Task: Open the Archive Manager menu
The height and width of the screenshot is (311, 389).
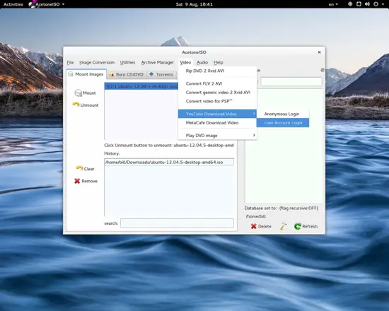Action: coord(158,62)
